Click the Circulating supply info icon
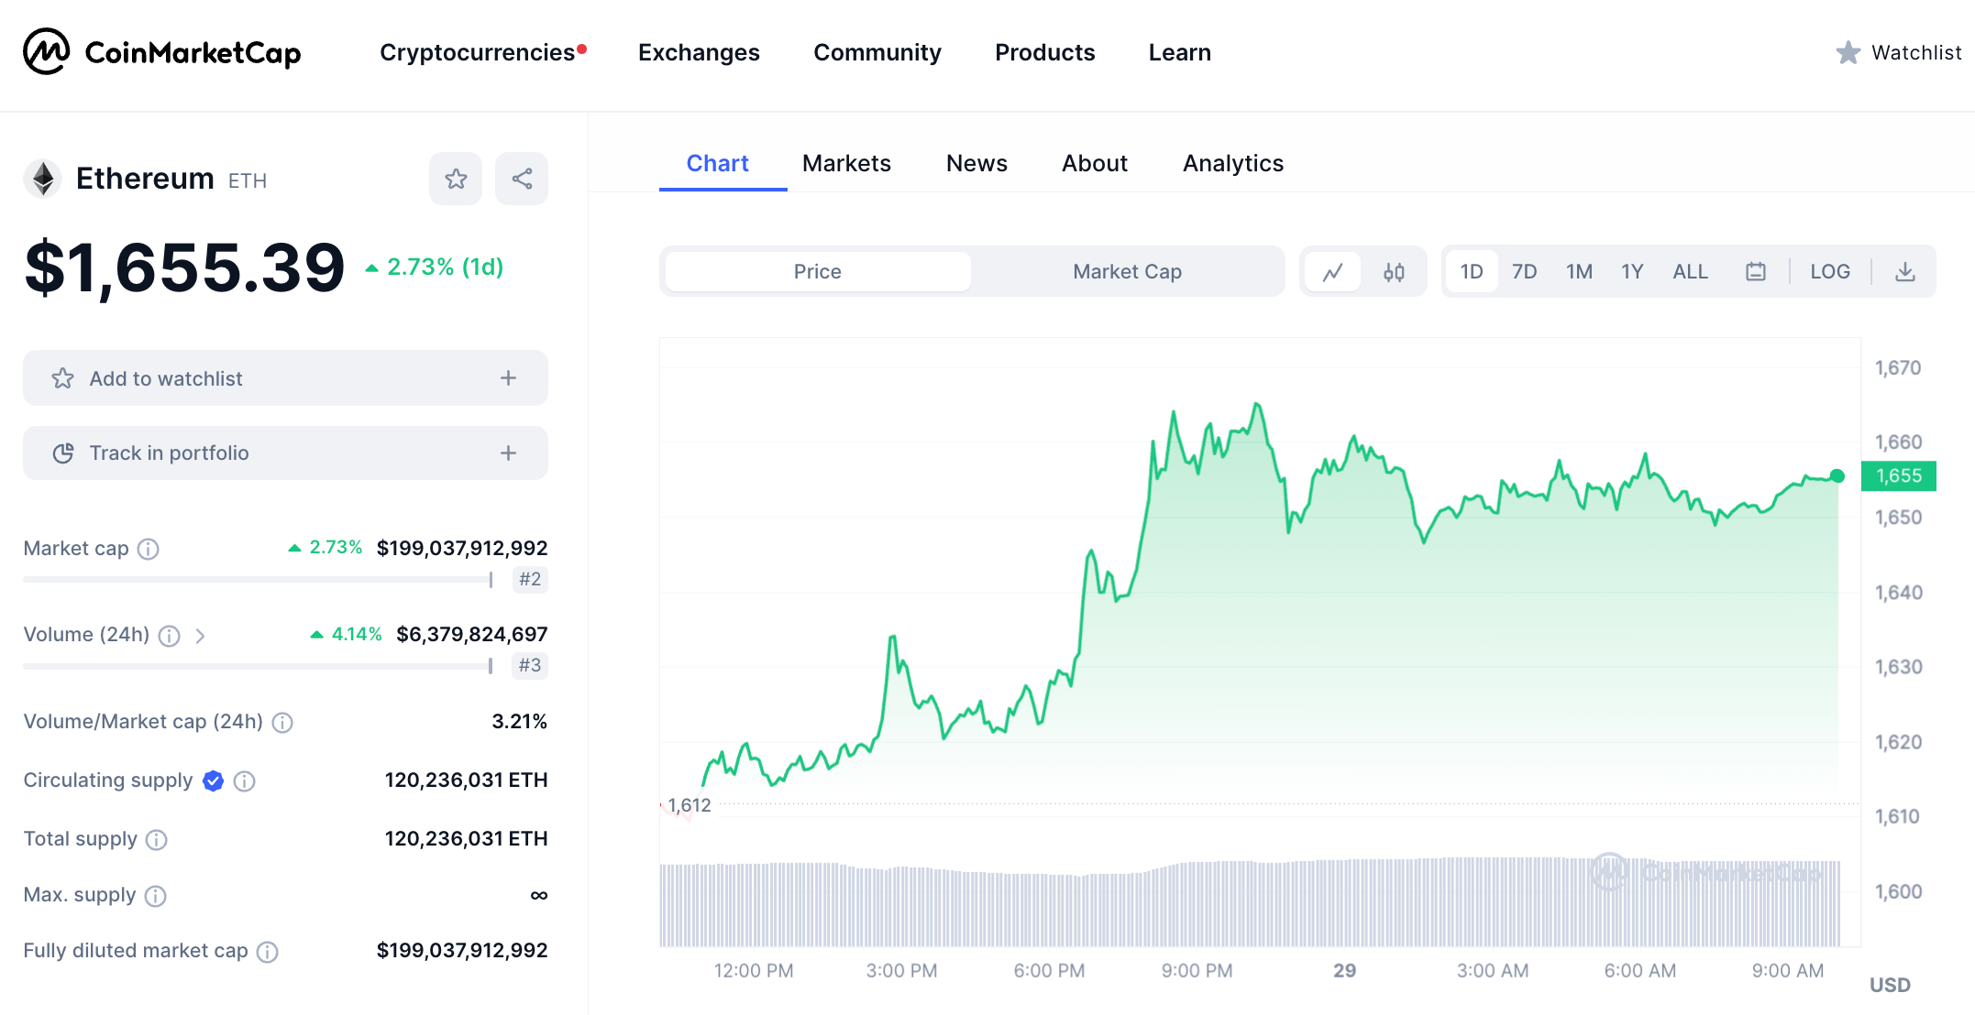1975x1015 pixels. pos(244,781)
